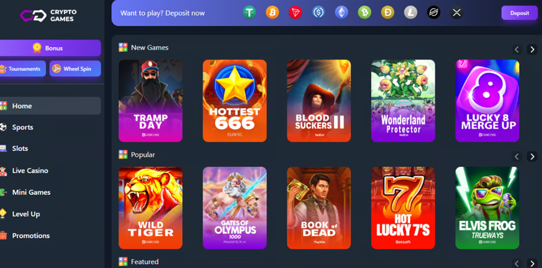The width and height of the screenshot is (542, 268).
Task: Click the Wheel Spin button
Action: pos(75,69)
